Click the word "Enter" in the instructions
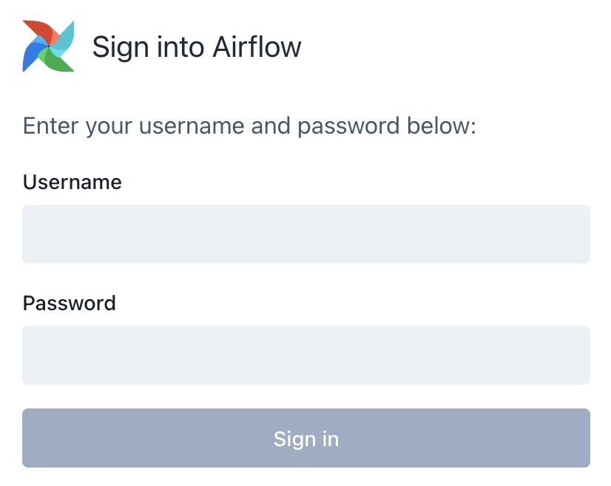 pos(50,126)
